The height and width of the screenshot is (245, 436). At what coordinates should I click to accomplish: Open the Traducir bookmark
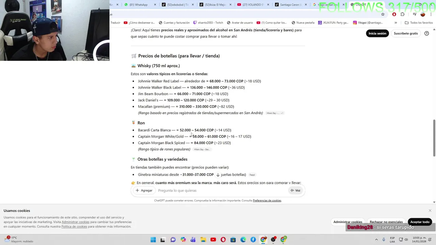[x=115, y=23]
